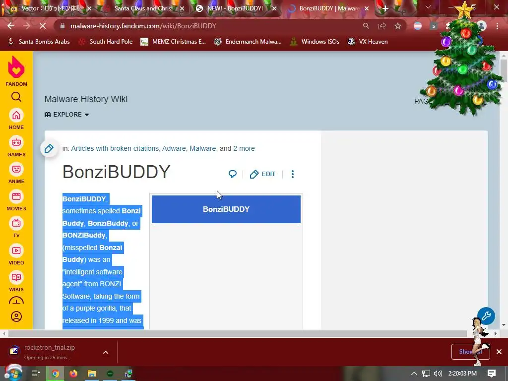
Task: Click the EDIT article button
Action: 263,174
